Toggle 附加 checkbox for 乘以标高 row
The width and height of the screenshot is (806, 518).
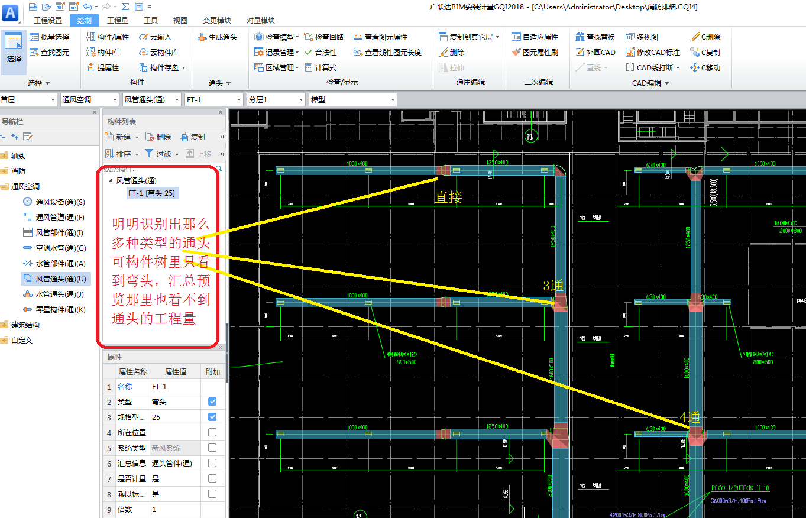tap(212, 494)
